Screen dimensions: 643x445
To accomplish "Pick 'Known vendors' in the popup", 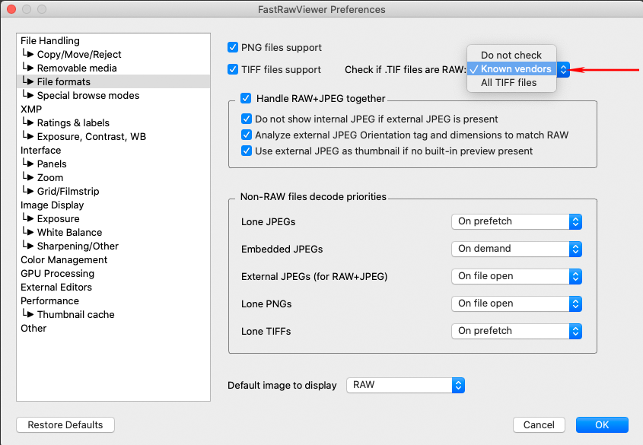I will pyautogui.click(x=515, y=68).
